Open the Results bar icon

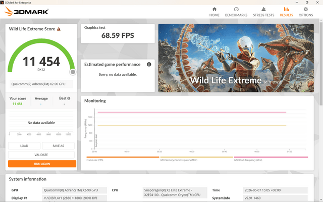[286, 9]
